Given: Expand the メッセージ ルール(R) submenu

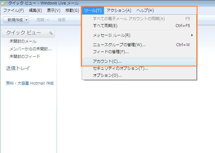Looking at the screenshot, I should tap(111, 35).
